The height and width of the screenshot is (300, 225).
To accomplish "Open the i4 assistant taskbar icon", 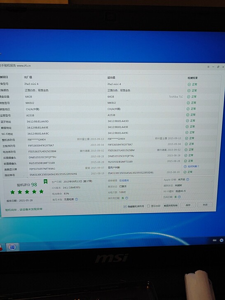I will 13,247.
